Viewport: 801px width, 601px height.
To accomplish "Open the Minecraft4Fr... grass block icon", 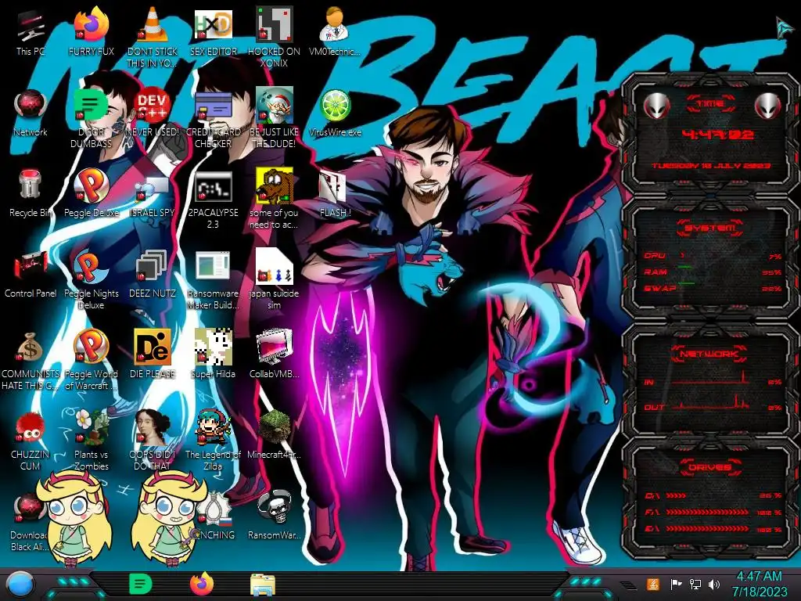I will tap(275, 434).
